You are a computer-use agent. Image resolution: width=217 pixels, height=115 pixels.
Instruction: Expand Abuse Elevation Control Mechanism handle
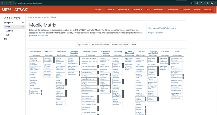[79, 61]
